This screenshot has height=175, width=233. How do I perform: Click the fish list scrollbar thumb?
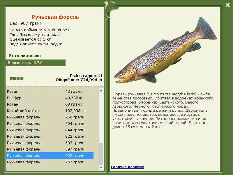click(101, 154)
